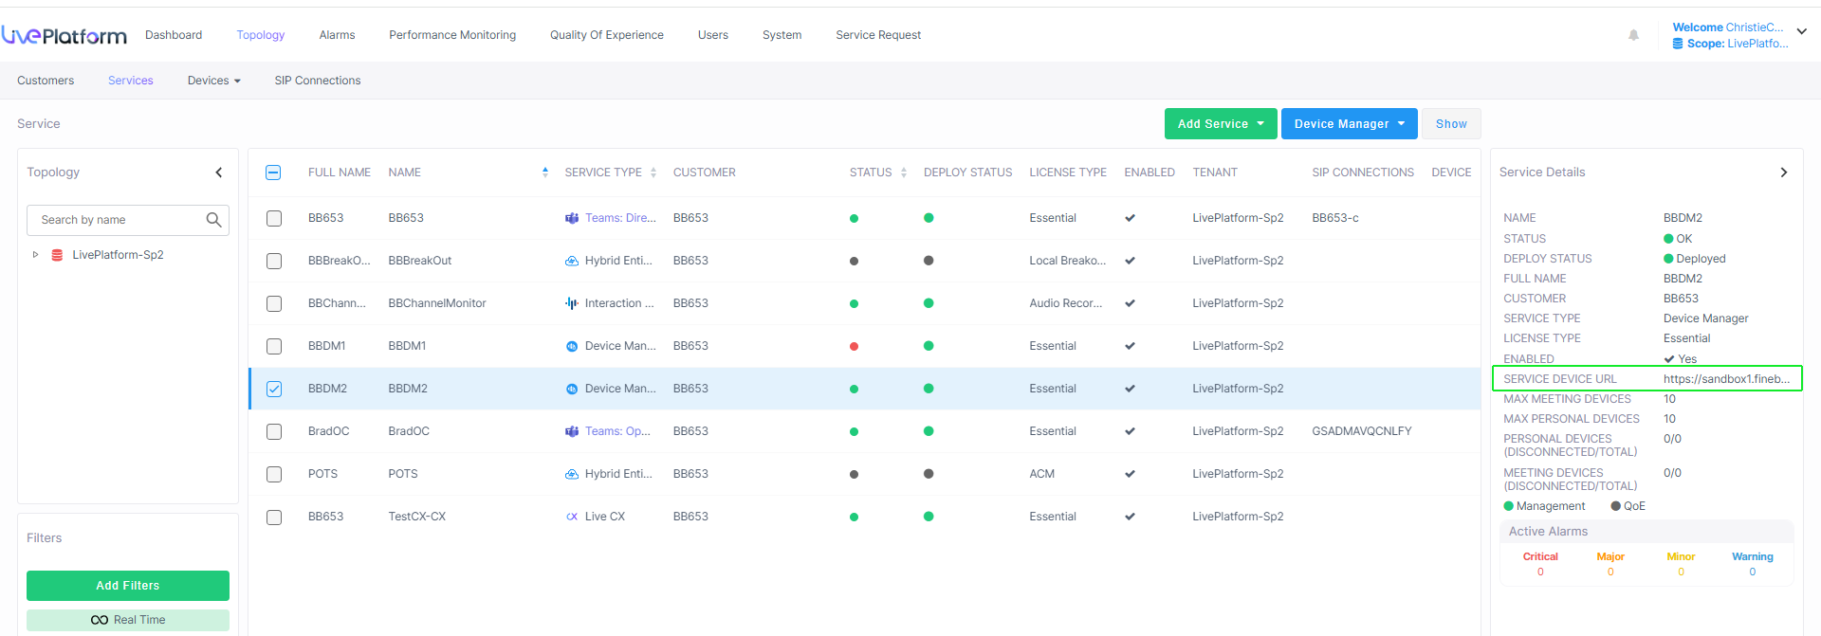Click the Teams icon in BB653 row

click(x=572, y=218)
